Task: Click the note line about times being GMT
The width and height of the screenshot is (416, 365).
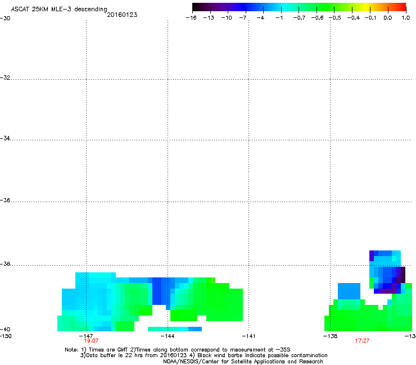Action: tap(178, 350)
